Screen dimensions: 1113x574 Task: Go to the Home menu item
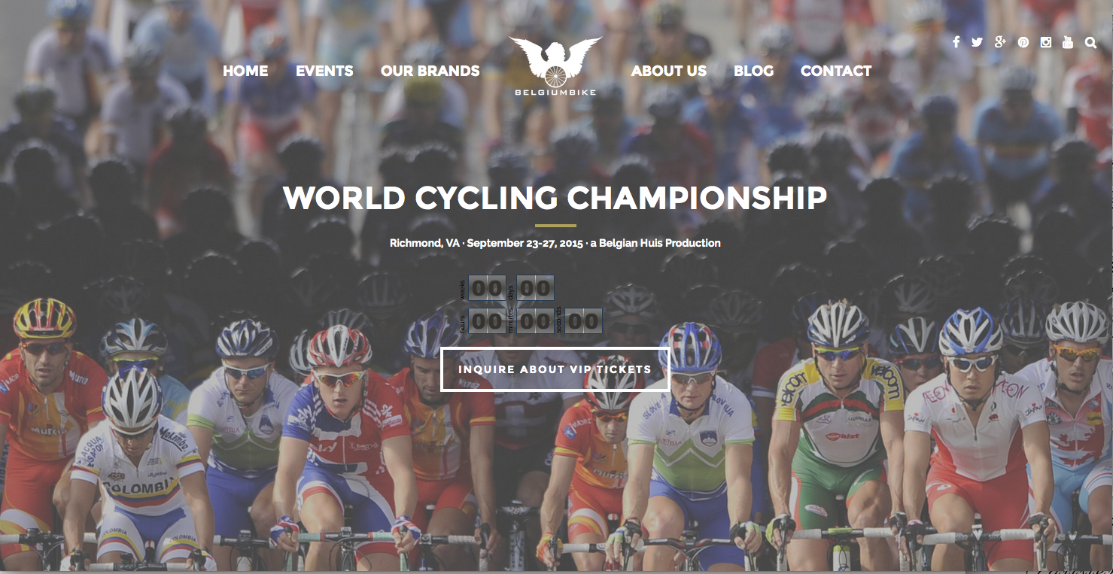(x=245, y=71)
